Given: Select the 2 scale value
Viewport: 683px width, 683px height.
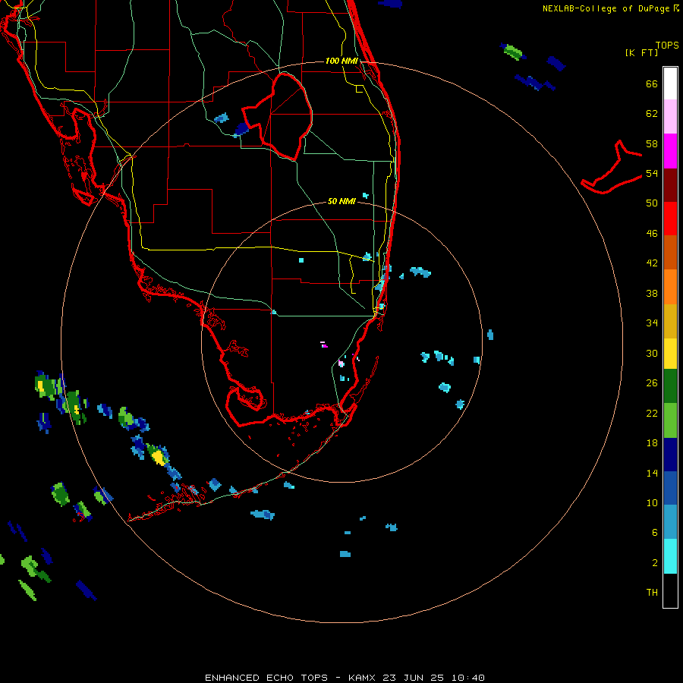Looking at the screenshot, I should [x=655, y=563].
